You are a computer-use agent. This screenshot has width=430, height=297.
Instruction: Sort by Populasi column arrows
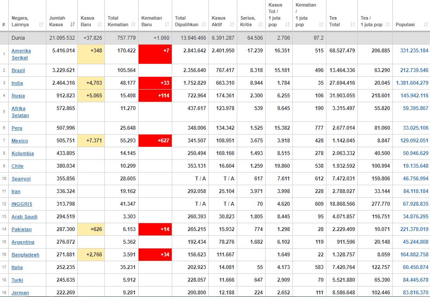click(426, 24)
